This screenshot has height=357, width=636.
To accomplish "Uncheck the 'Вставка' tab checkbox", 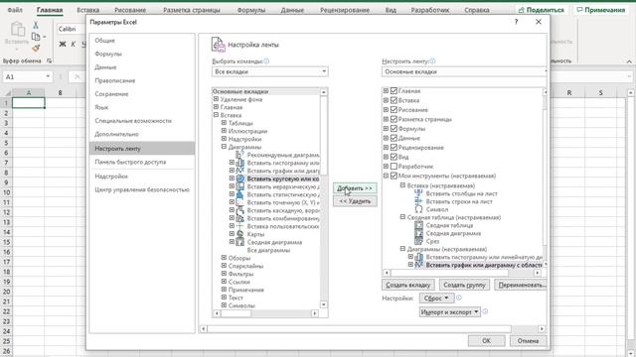I will [394, 100].
